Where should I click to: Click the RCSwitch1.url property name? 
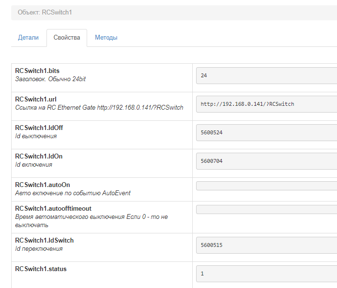pyautogui.click(x=35, y=100)
